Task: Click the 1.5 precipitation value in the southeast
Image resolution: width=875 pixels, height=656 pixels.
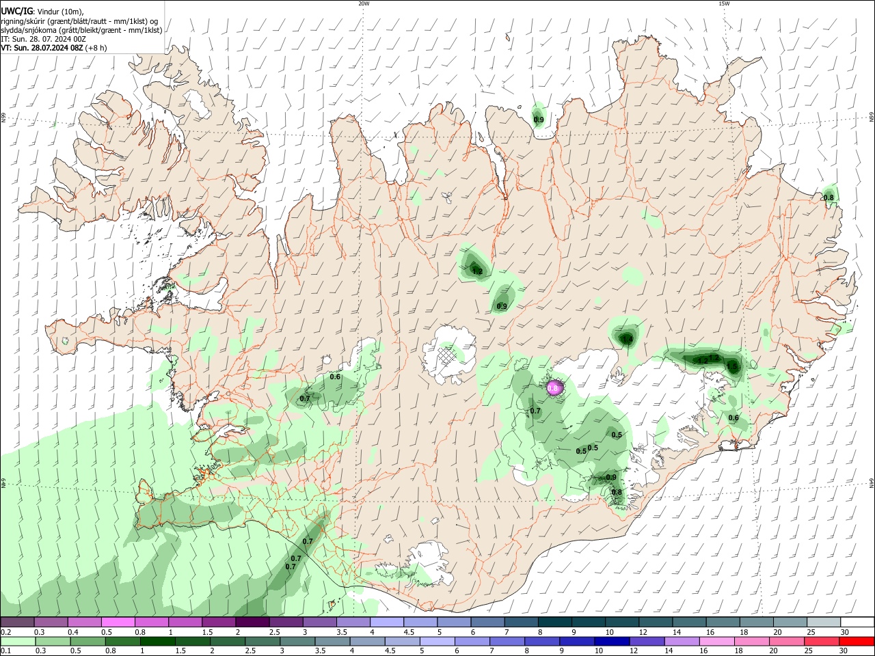Action: pos(732,366)
